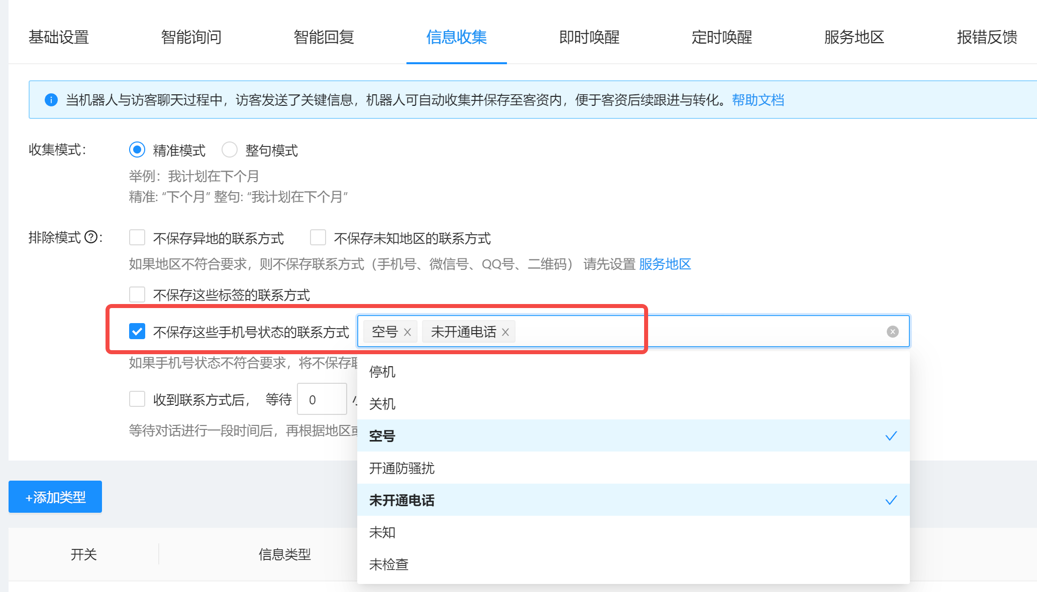Image resolution: width=1037 pixels, height=592 pixels.
Task: Uncheck 不保存这些手机号状态的联系方式
Action: point(137,332)
